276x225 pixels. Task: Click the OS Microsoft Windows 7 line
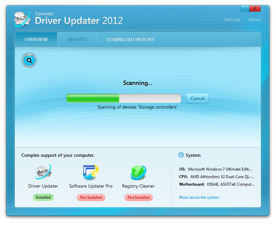tap(216, 169)
